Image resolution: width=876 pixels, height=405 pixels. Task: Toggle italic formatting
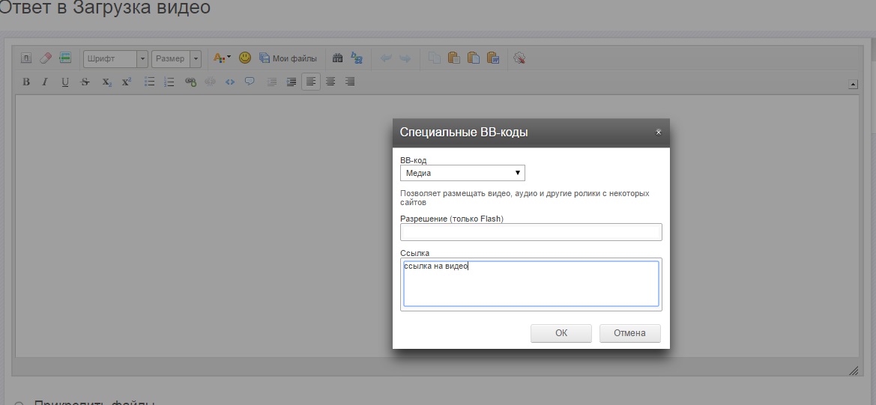tap(45, 82)
